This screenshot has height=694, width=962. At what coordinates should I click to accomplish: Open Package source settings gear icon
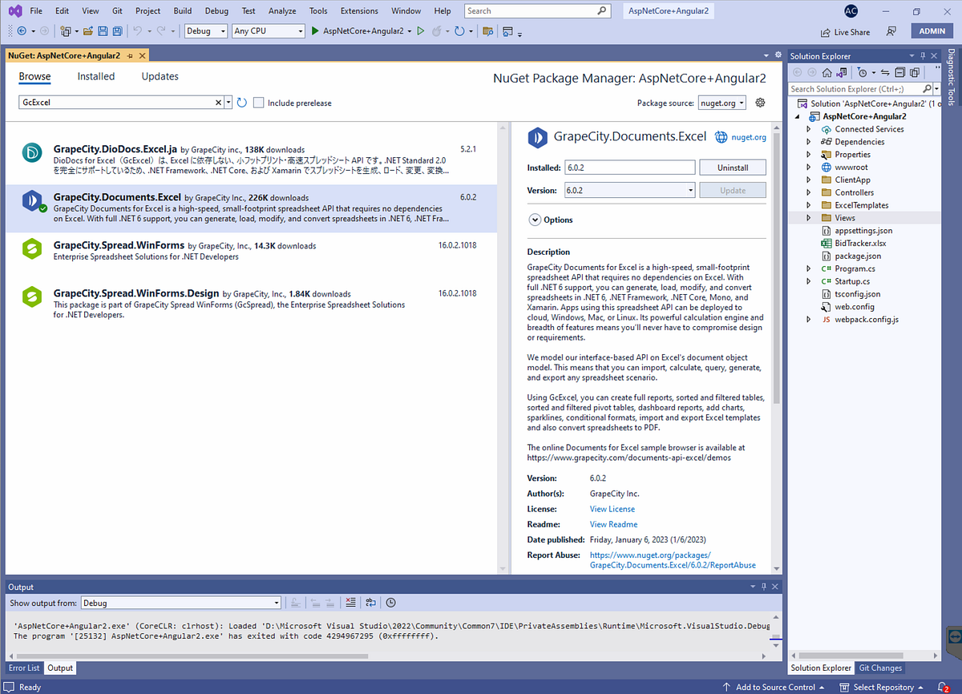[759, 103]
